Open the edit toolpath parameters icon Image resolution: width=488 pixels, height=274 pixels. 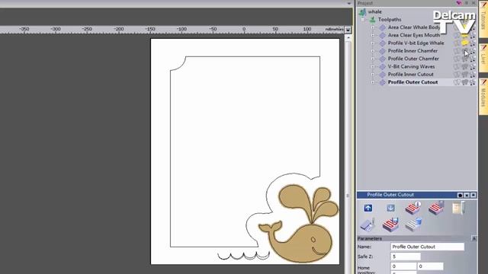coord(413,208)
